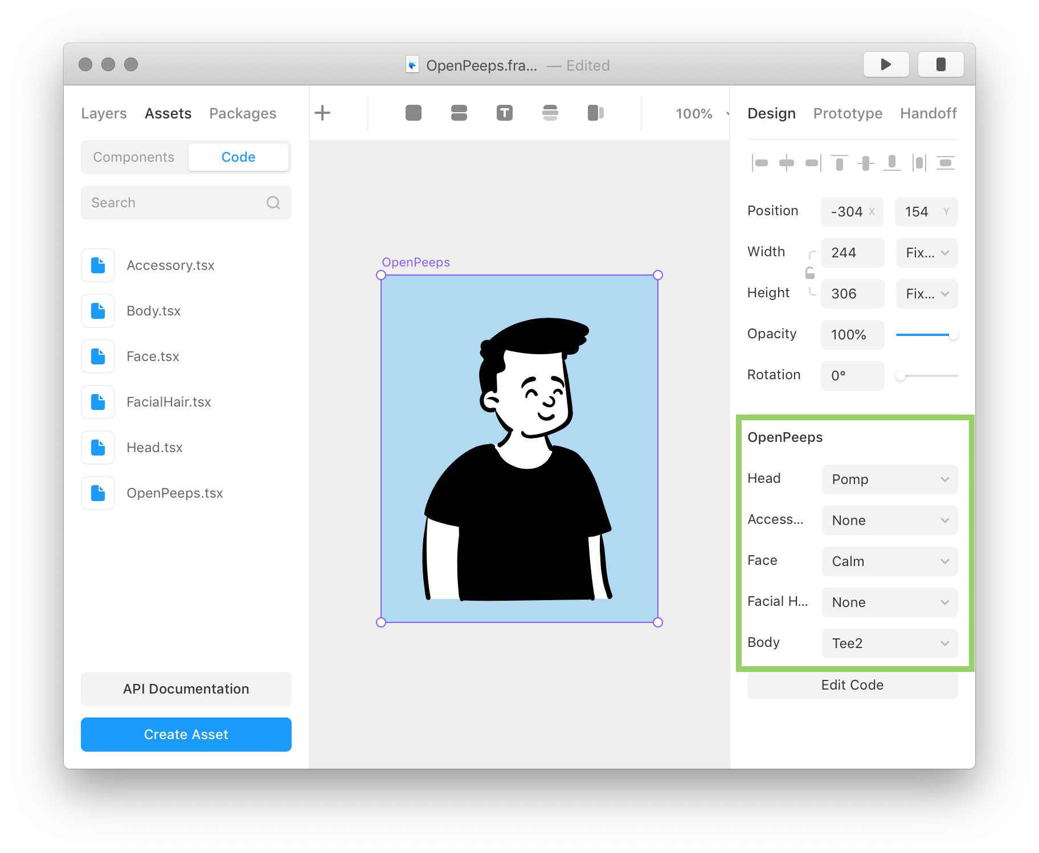Toggle the aspect ratio lock icon

click(810, 273)
